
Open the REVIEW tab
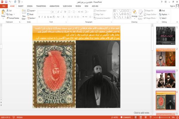coord(78,6)
